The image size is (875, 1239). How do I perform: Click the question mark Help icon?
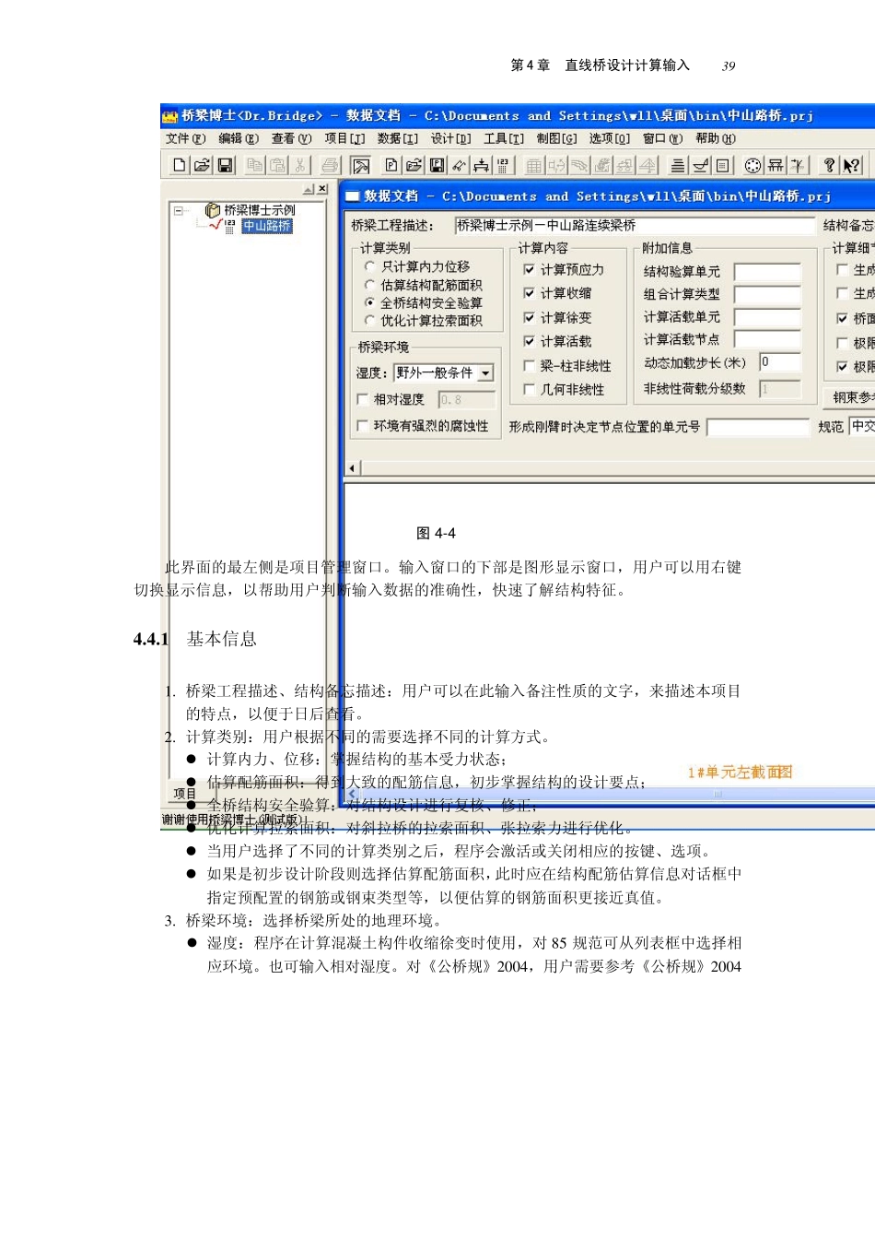[x=829, y=166]
